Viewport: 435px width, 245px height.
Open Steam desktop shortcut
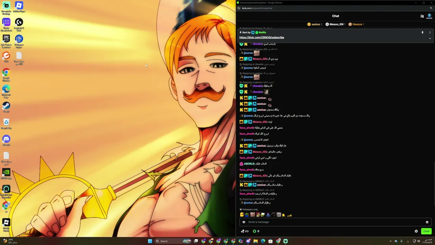tap(6, 108)
